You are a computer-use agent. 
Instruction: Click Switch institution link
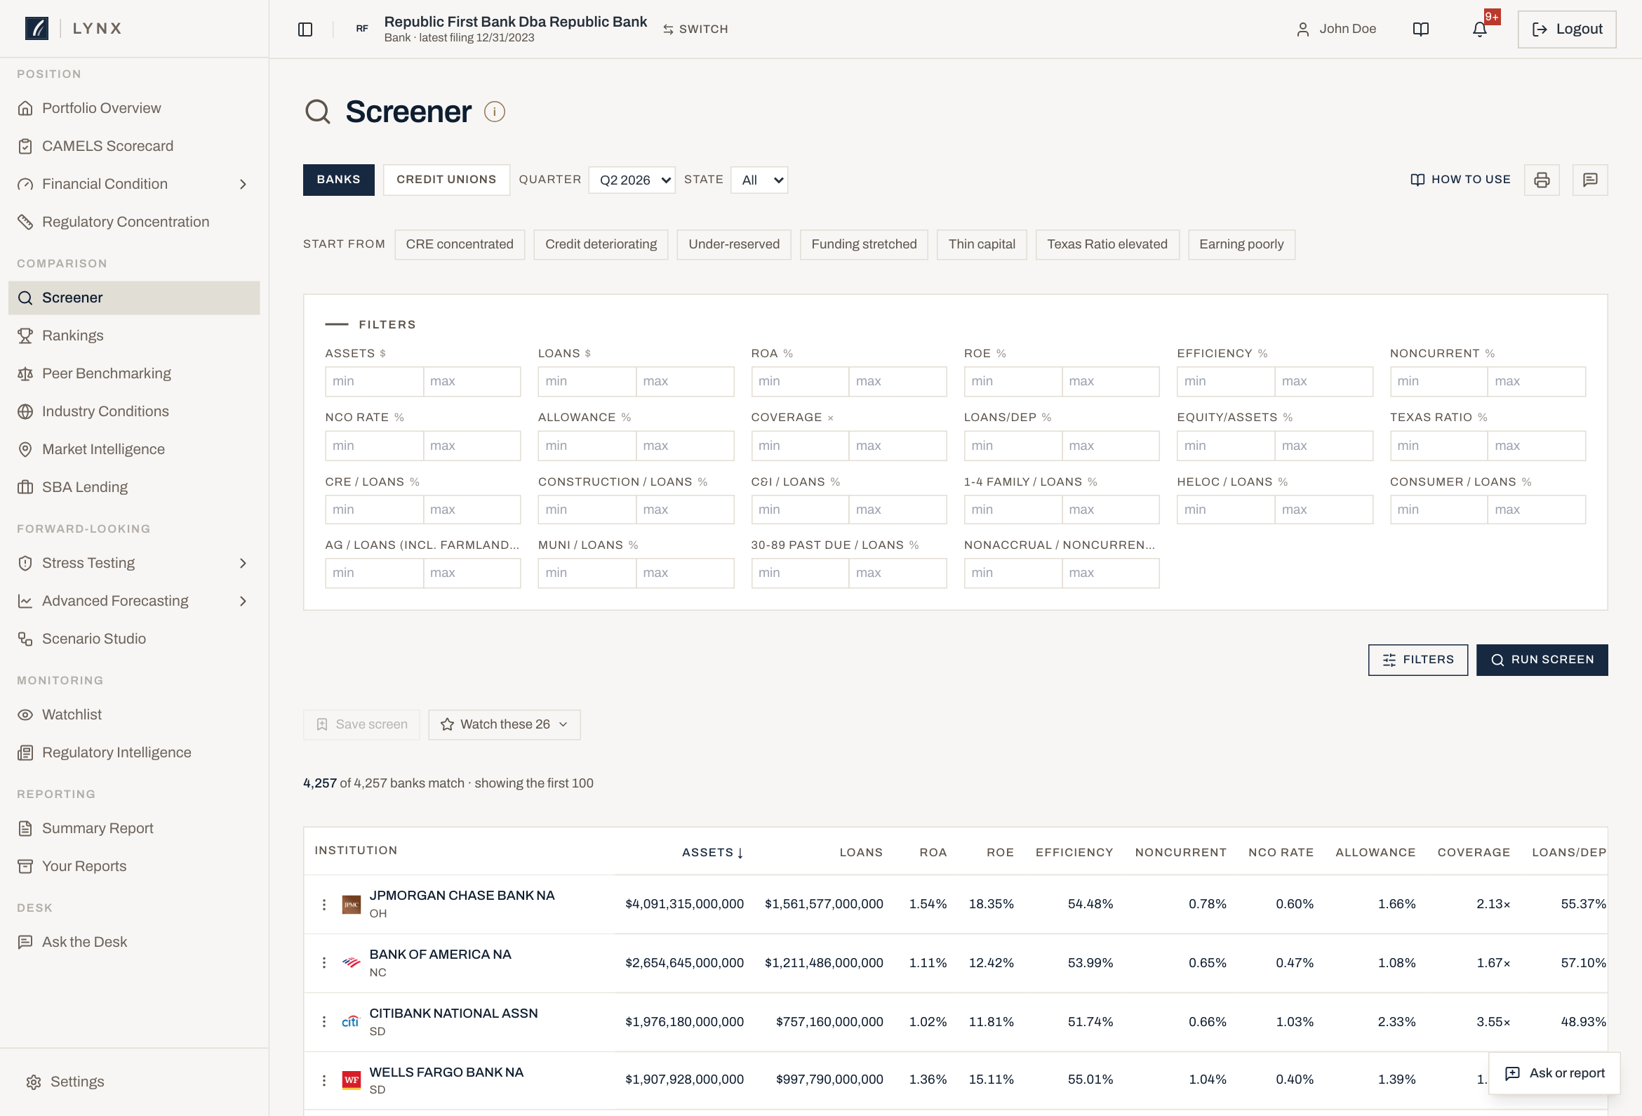coord(695,29)
